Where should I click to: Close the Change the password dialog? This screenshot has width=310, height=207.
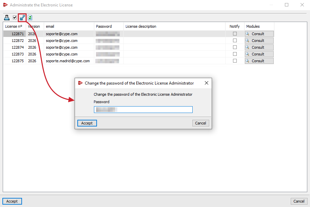coord(207,83)
